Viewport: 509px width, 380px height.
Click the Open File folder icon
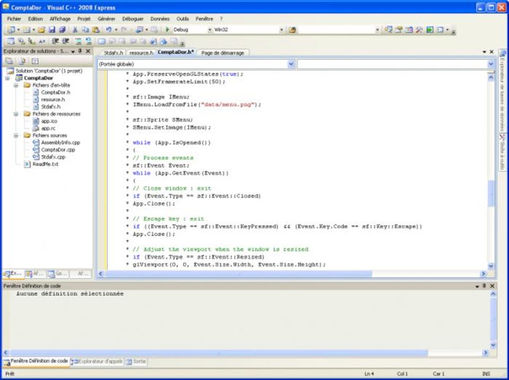42,30
